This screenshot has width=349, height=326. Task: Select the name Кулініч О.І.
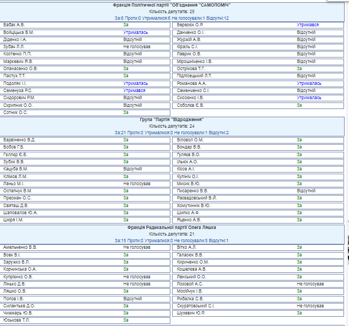[187, 176]
